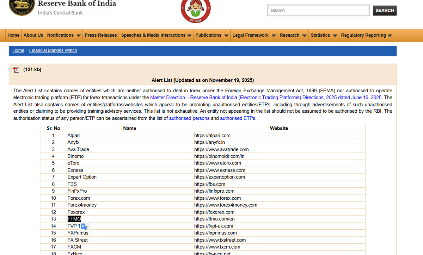The image size is (423, 255).
Task: Click https://expertoption.com website cell
Action: [x=279, y=177]
